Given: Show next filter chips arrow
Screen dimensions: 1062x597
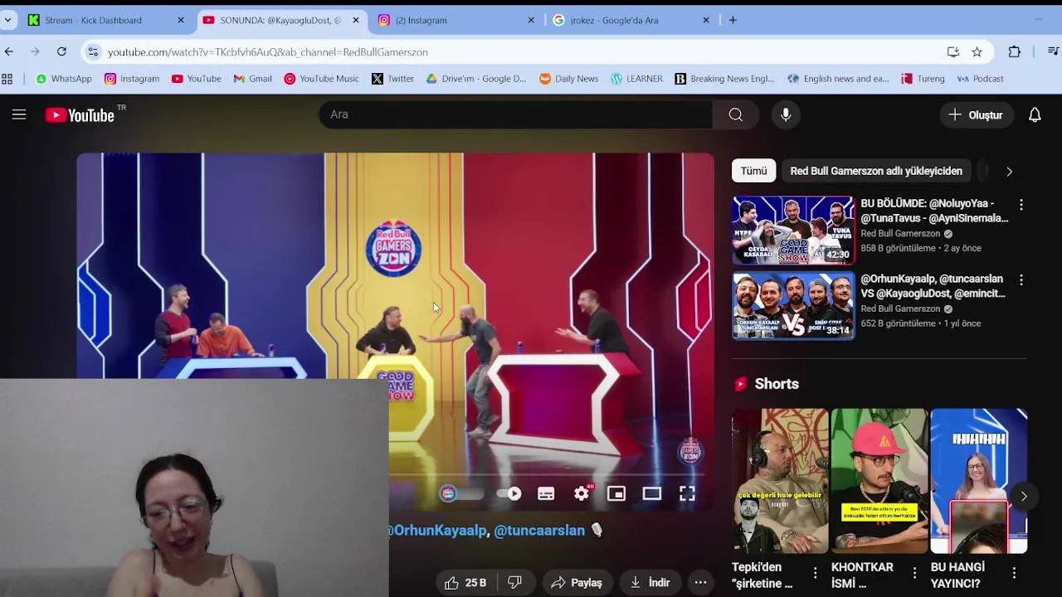Looking at the screenshot, I should (x=1009, y=172).
